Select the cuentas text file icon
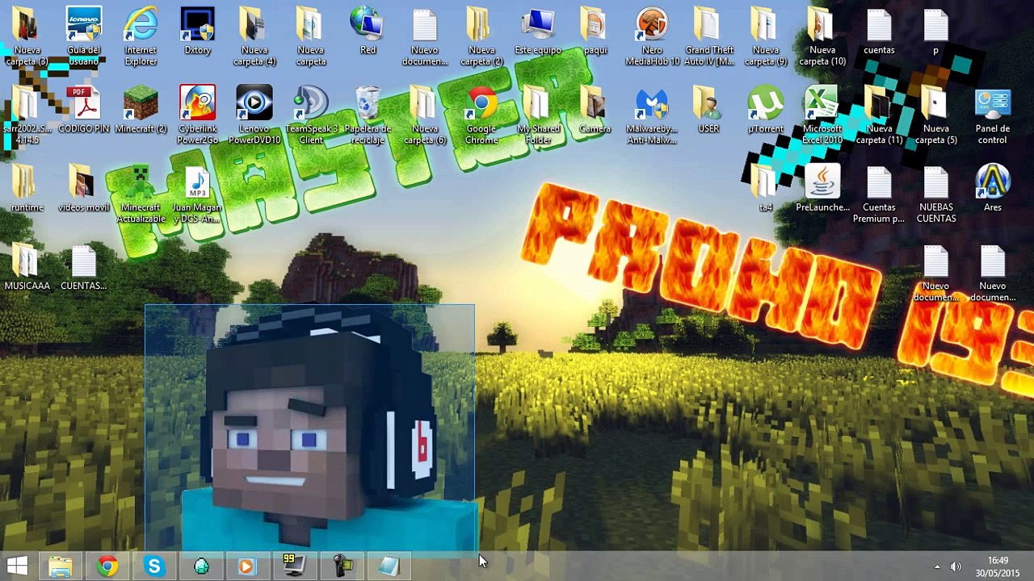Viewport: 1034px width, 581px height. click(879, 32)
